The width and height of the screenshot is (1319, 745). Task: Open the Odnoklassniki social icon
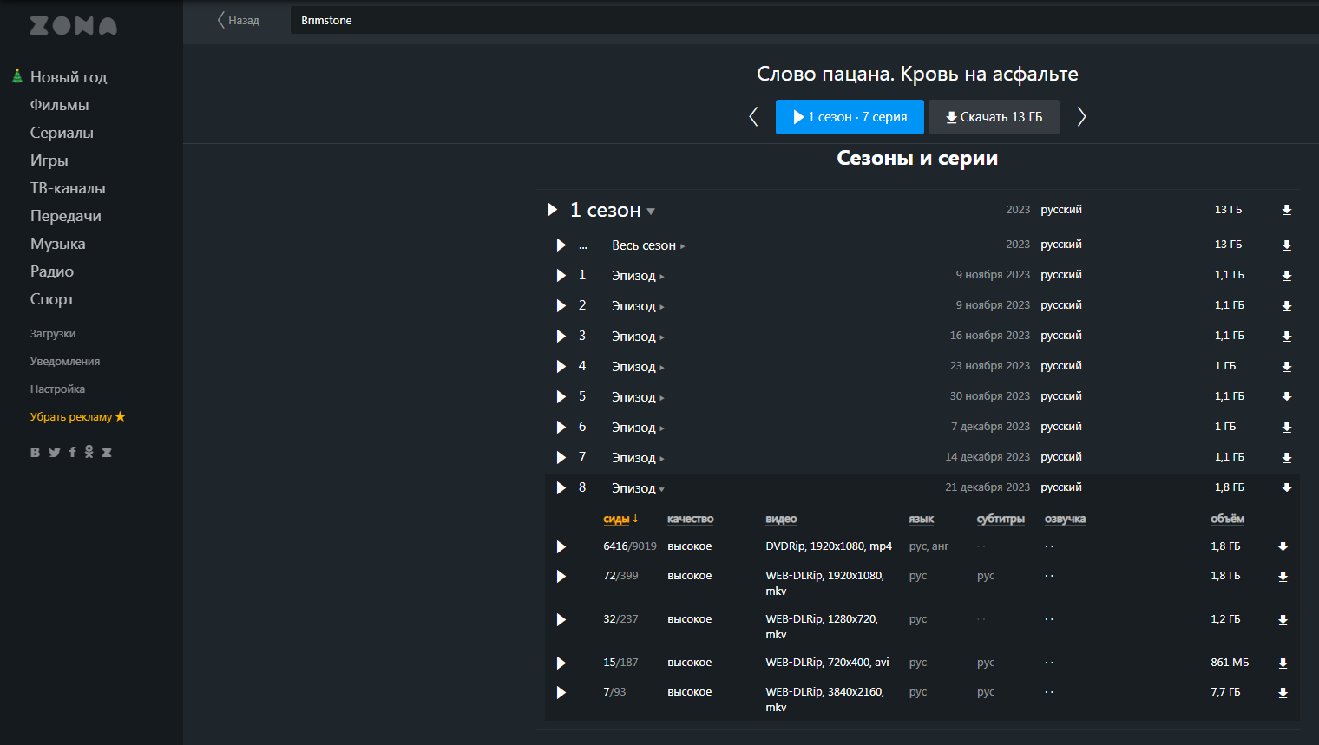(89, 452)
